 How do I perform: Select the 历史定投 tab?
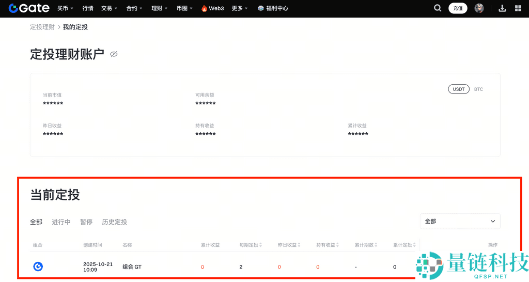(x=114, y=222)
